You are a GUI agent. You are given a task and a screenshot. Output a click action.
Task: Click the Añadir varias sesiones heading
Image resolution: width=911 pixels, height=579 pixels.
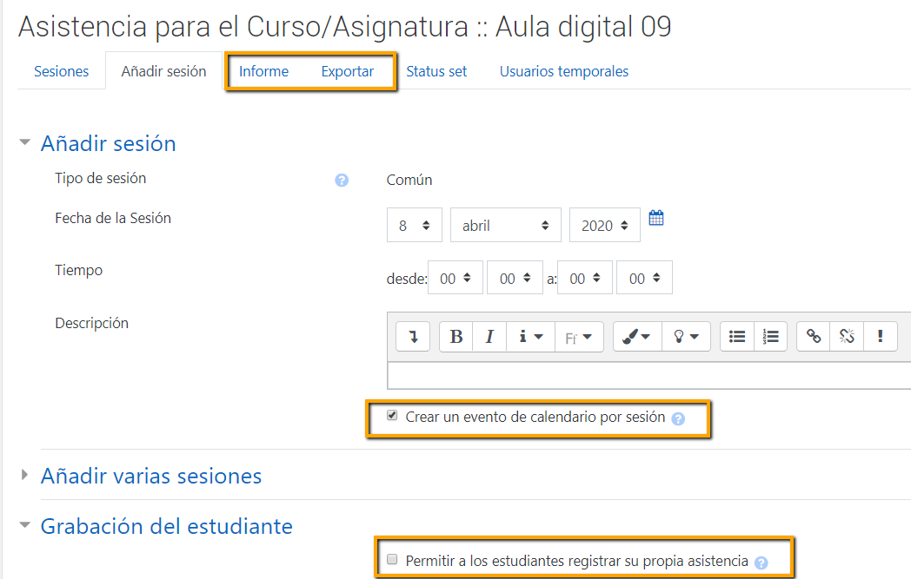[151, 476]
